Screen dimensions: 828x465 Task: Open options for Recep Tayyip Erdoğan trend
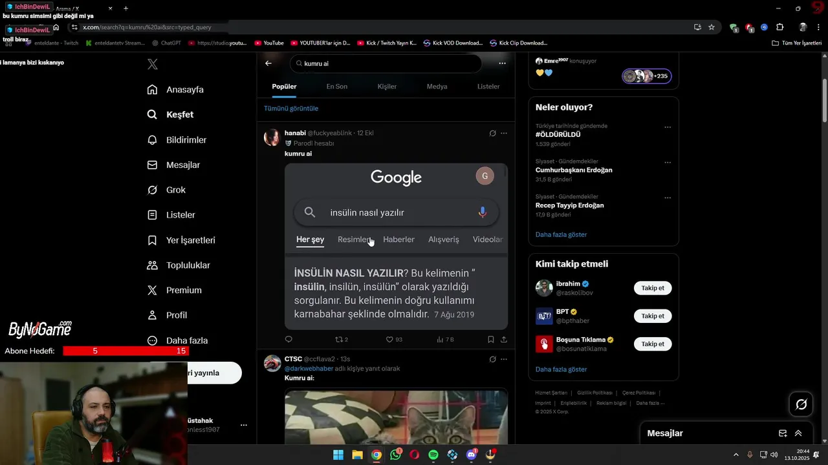pyautogui.click(x=668, y=198)
